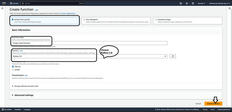Click the Create function page title

(x=21, y=10)
